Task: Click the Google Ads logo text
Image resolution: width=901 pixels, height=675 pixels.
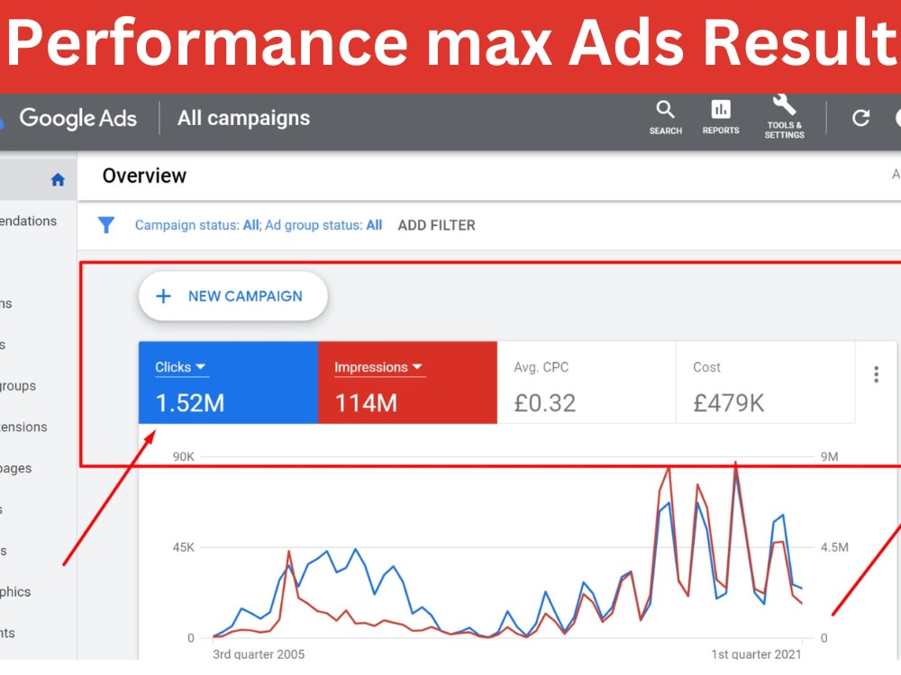Action: (78, 118)
